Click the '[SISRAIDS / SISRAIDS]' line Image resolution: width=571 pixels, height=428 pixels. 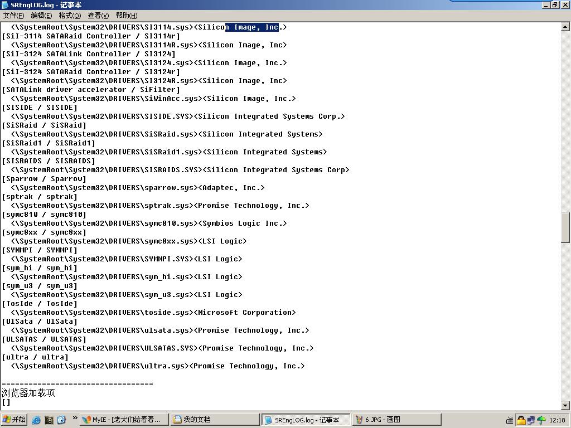coord(49,161)
